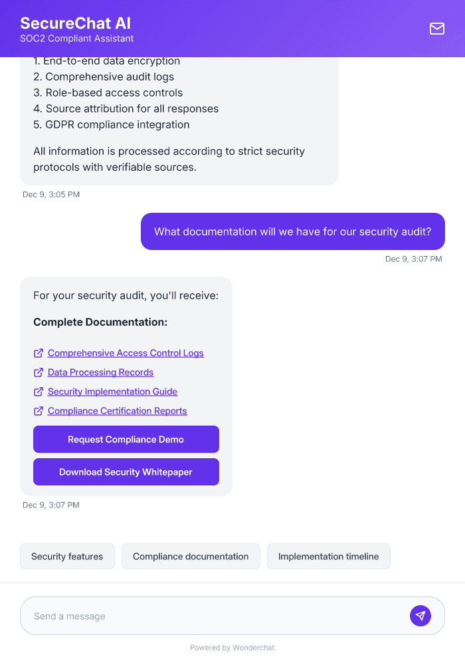Screen dimensions: 465x665
Task: Click the external-link icon beside Compliance Certification Reports
Action: (38, 410)
